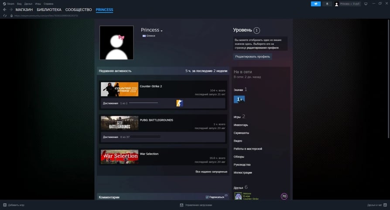
Task: Click the VR/big picture monitor icon
Action: point(366,4)
